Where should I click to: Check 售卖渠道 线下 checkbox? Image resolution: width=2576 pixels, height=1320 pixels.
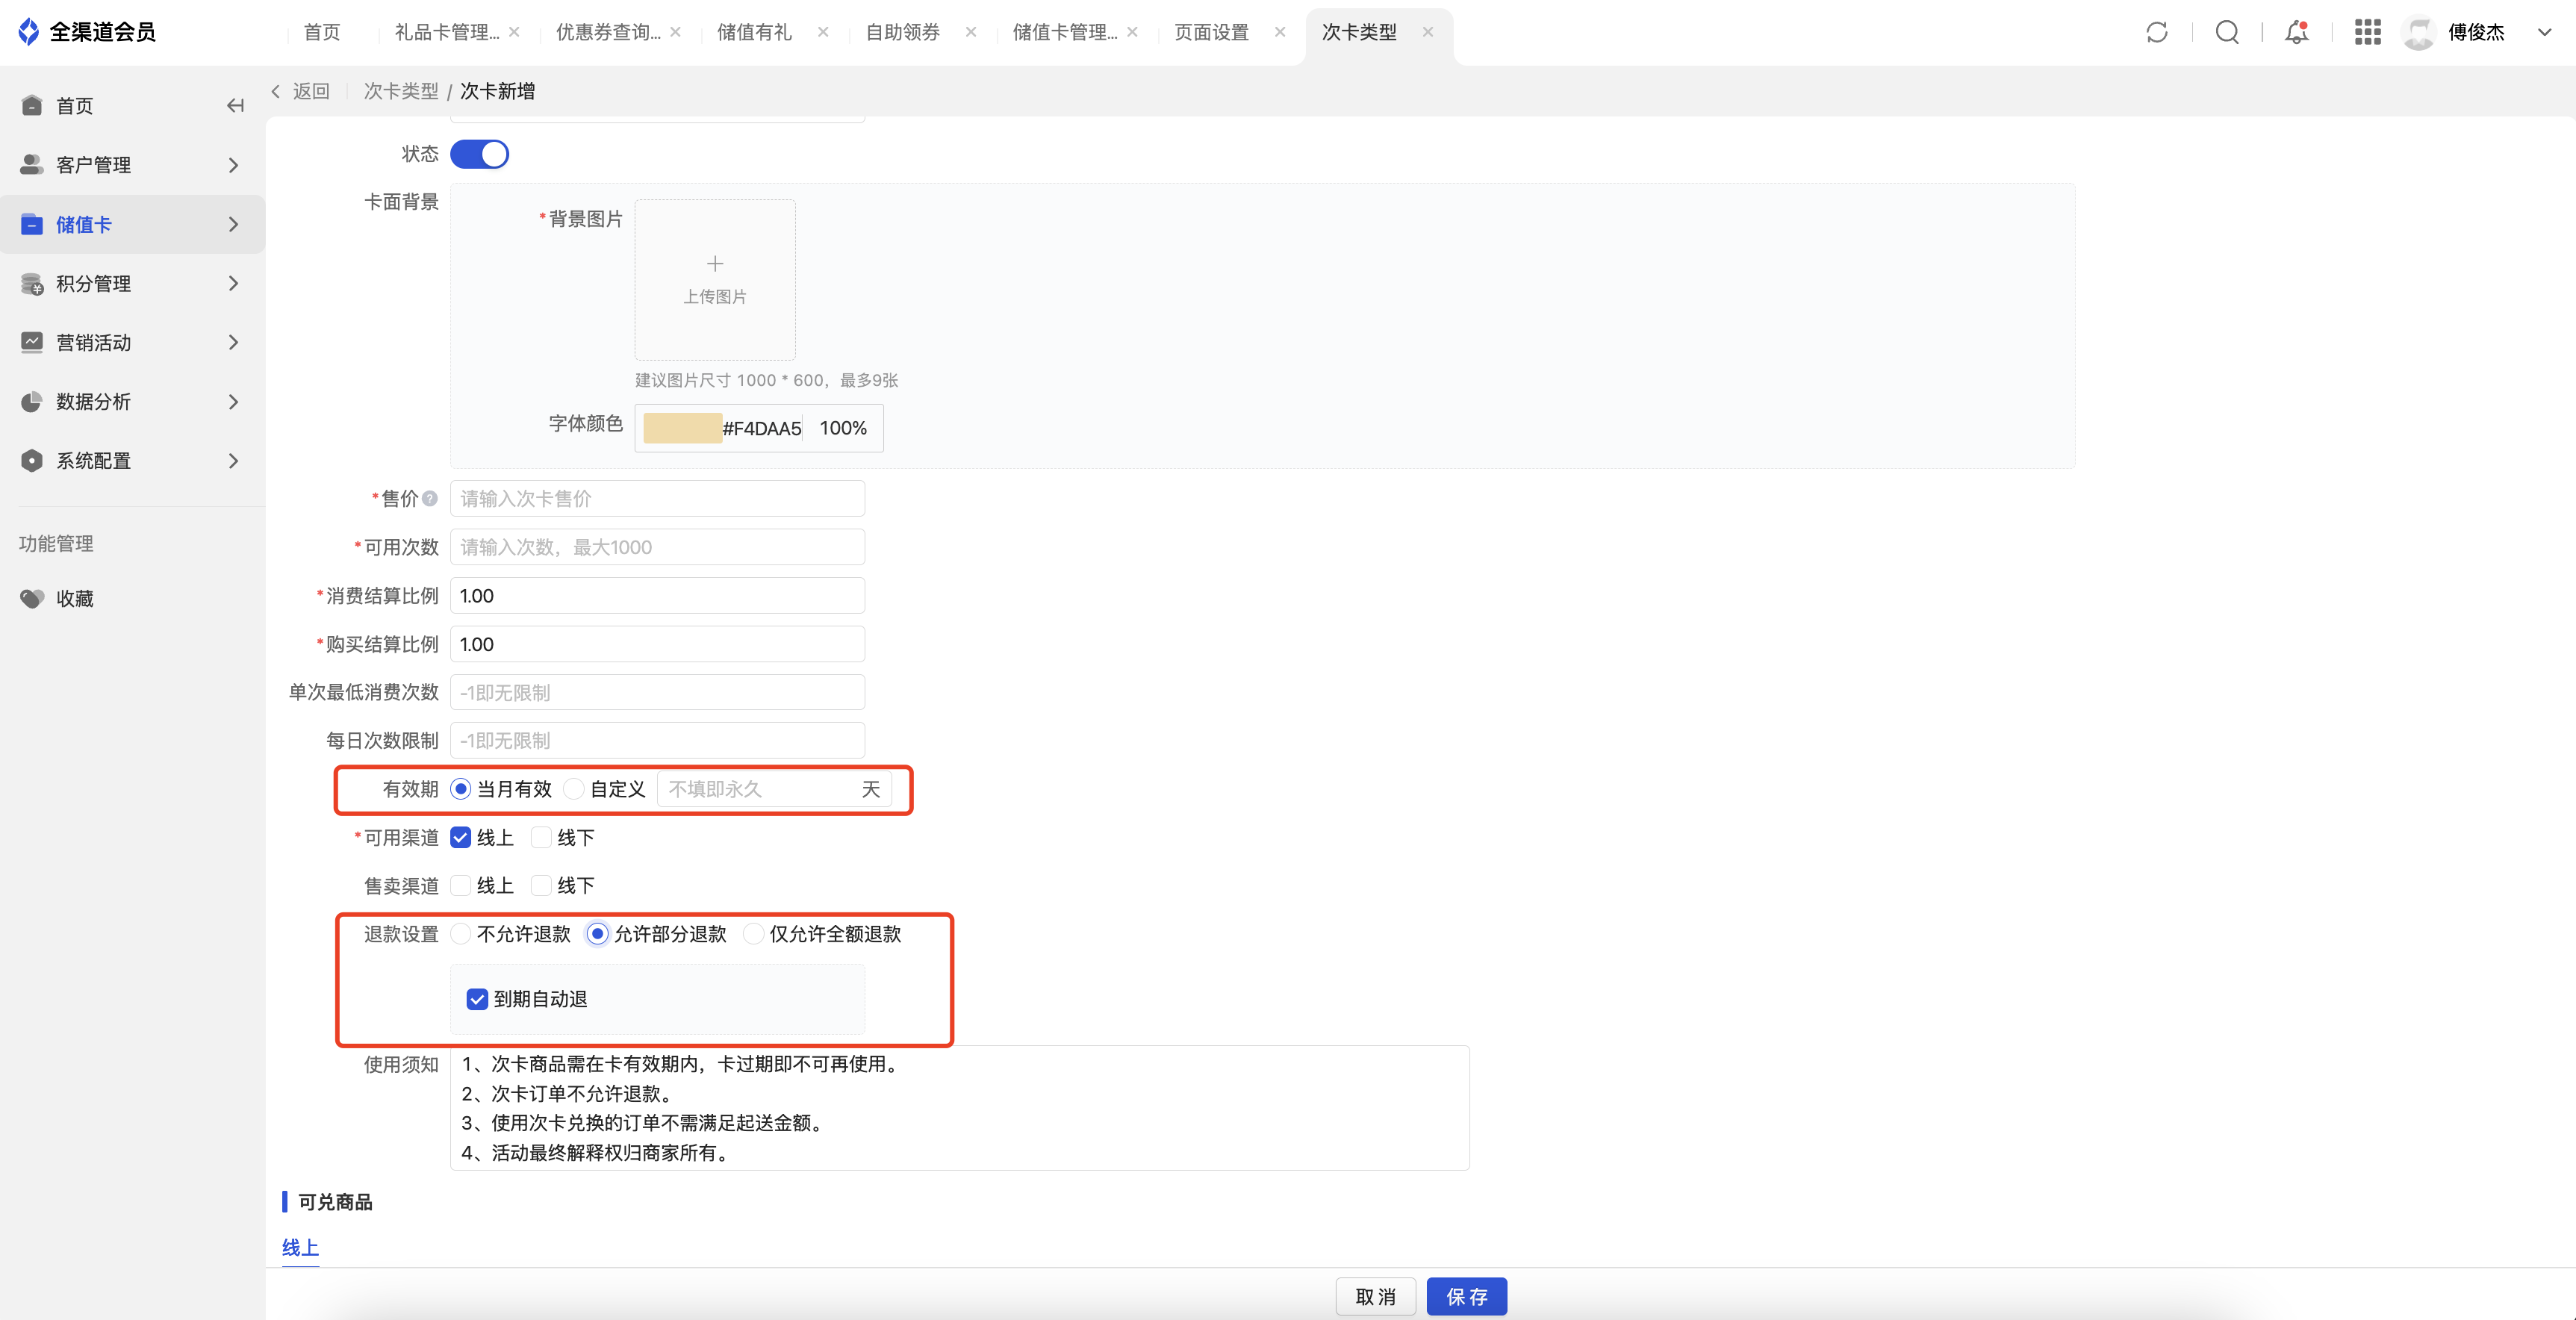pyautogui.click(x=541, y=885)
